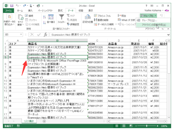The height and width of the screenshot is (131, 174).
Task: Switch to Normal view in status bar
Action: [x=117, y=126]
